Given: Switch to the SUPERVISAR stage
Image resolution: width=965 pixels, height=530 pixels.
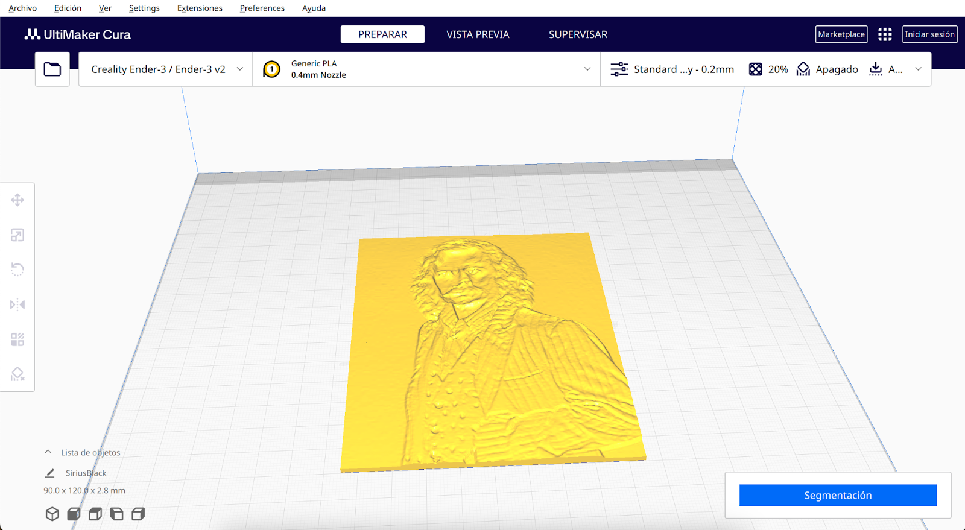Looking at the screenshot, I should click(x=578, y=34).
